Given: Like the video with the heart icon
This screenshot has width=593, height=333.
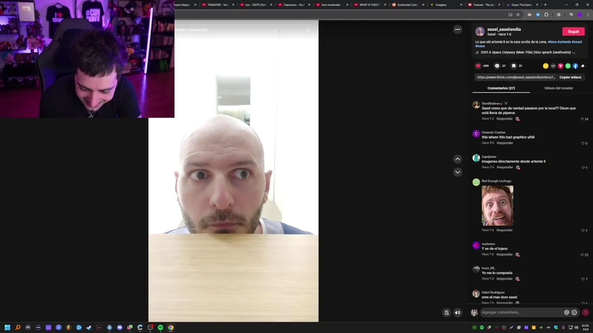Looking at the screenshot, I should click(478, 66).
